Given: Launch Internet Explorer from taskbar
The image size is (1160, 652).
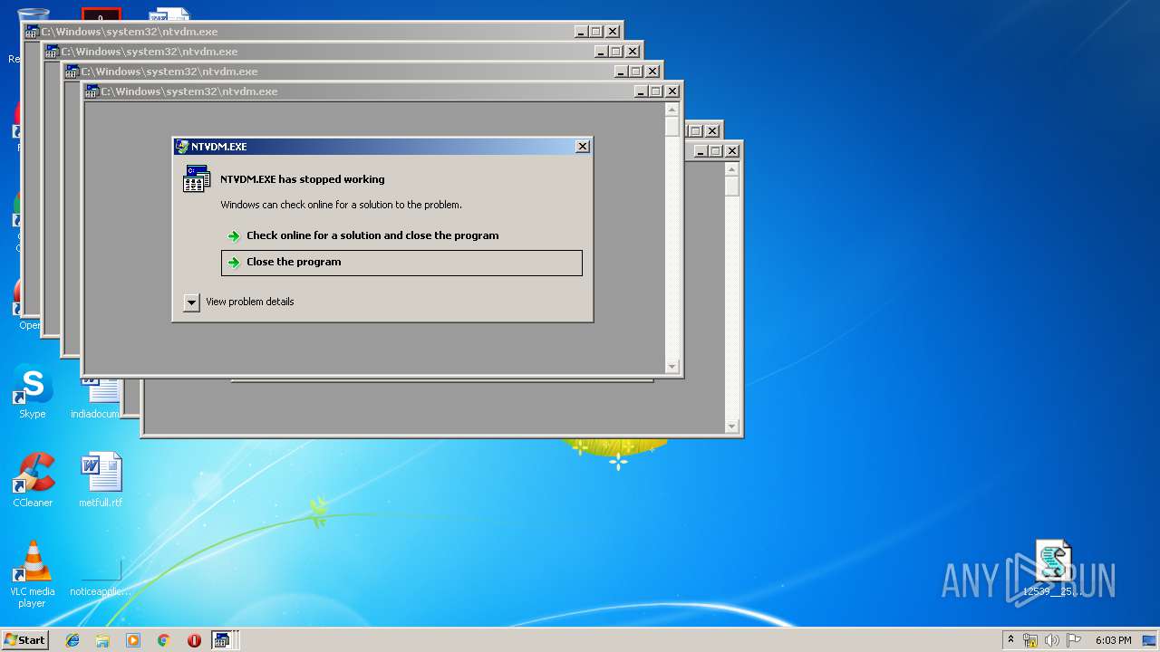Looking at the screenshot, I should point(72,640).
